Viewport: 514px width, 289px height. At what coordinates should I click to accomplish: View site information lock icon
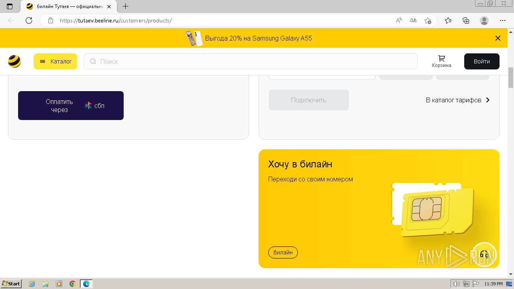coord(51,20)
